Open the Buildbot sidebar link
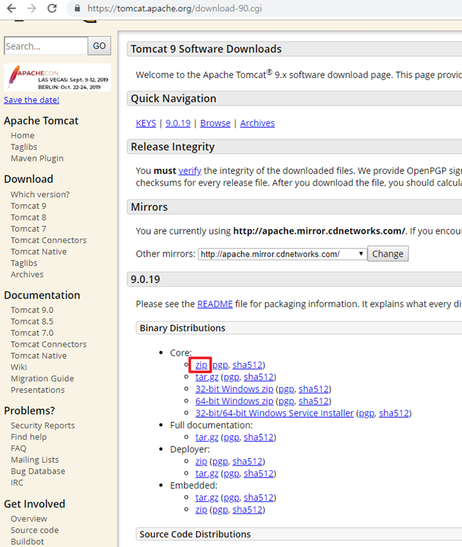Viewport: 462px width, 547px height. 28,542
